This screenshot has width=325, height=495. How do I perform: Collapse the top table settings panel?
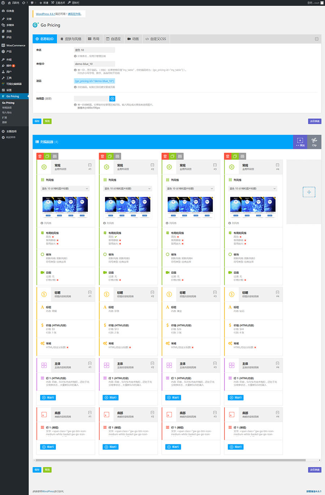[316, 39]
